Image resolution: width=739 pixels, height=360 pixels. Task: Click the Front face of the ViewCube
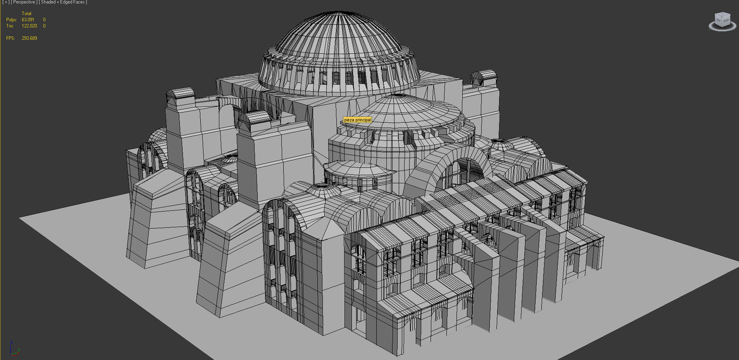point(718,20)
